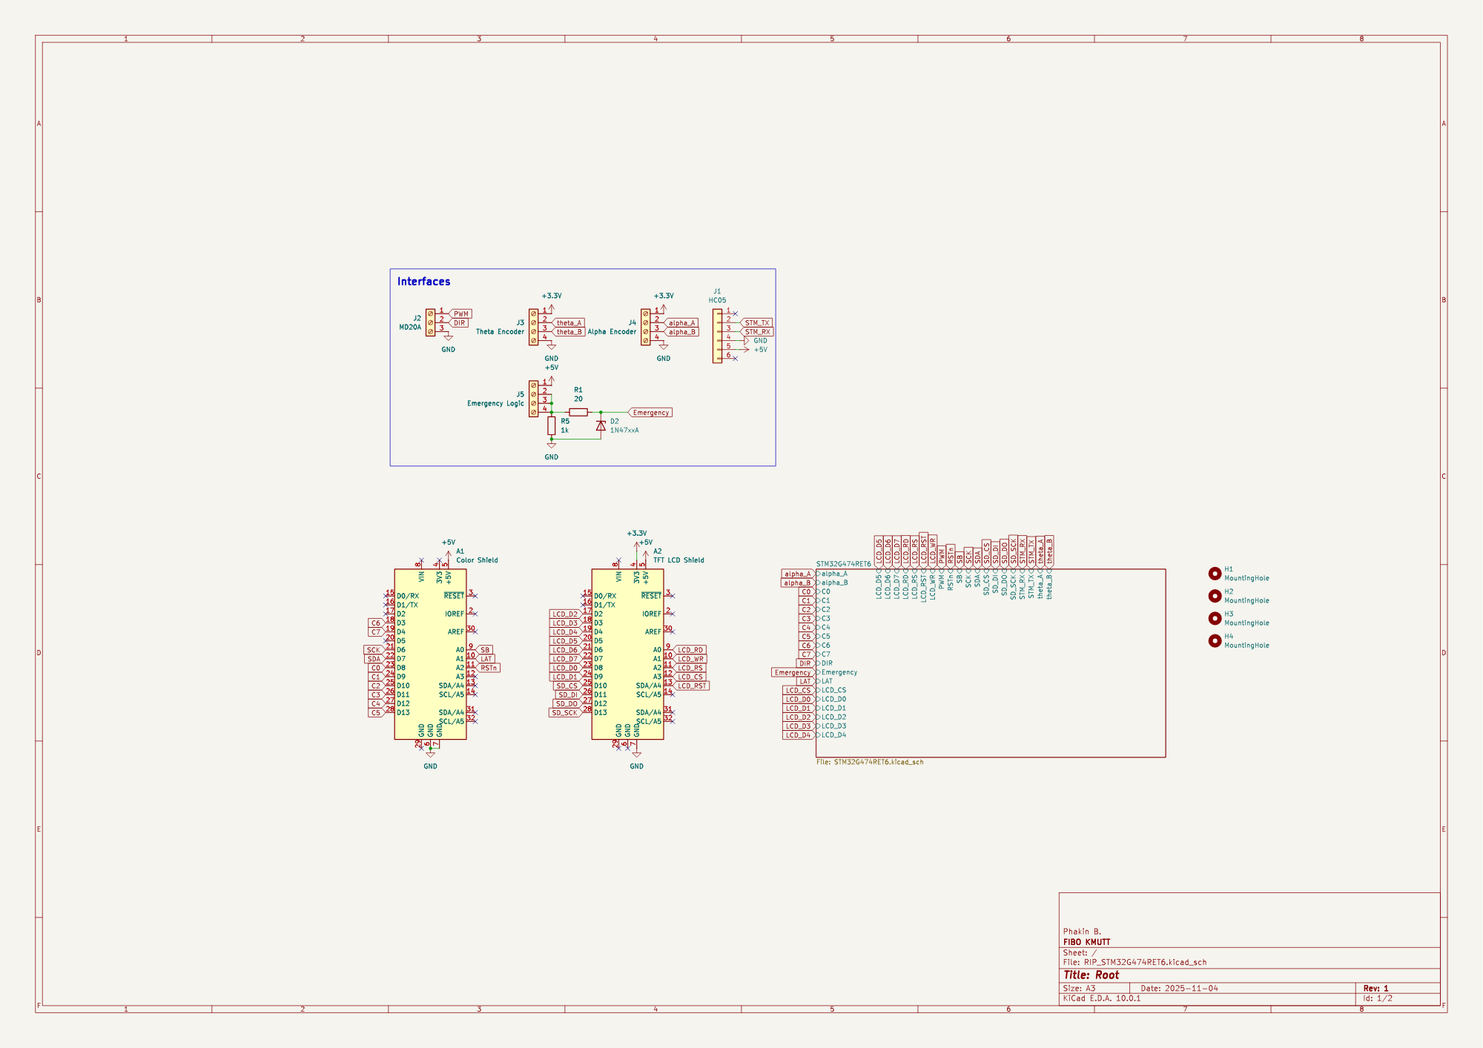Click the 'Rev: 1' title block field
The image size is (1483, 1048).
(1376, 988)
